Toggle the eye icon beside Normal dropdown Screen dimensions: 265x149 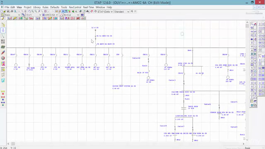click(x=82, y=15)
